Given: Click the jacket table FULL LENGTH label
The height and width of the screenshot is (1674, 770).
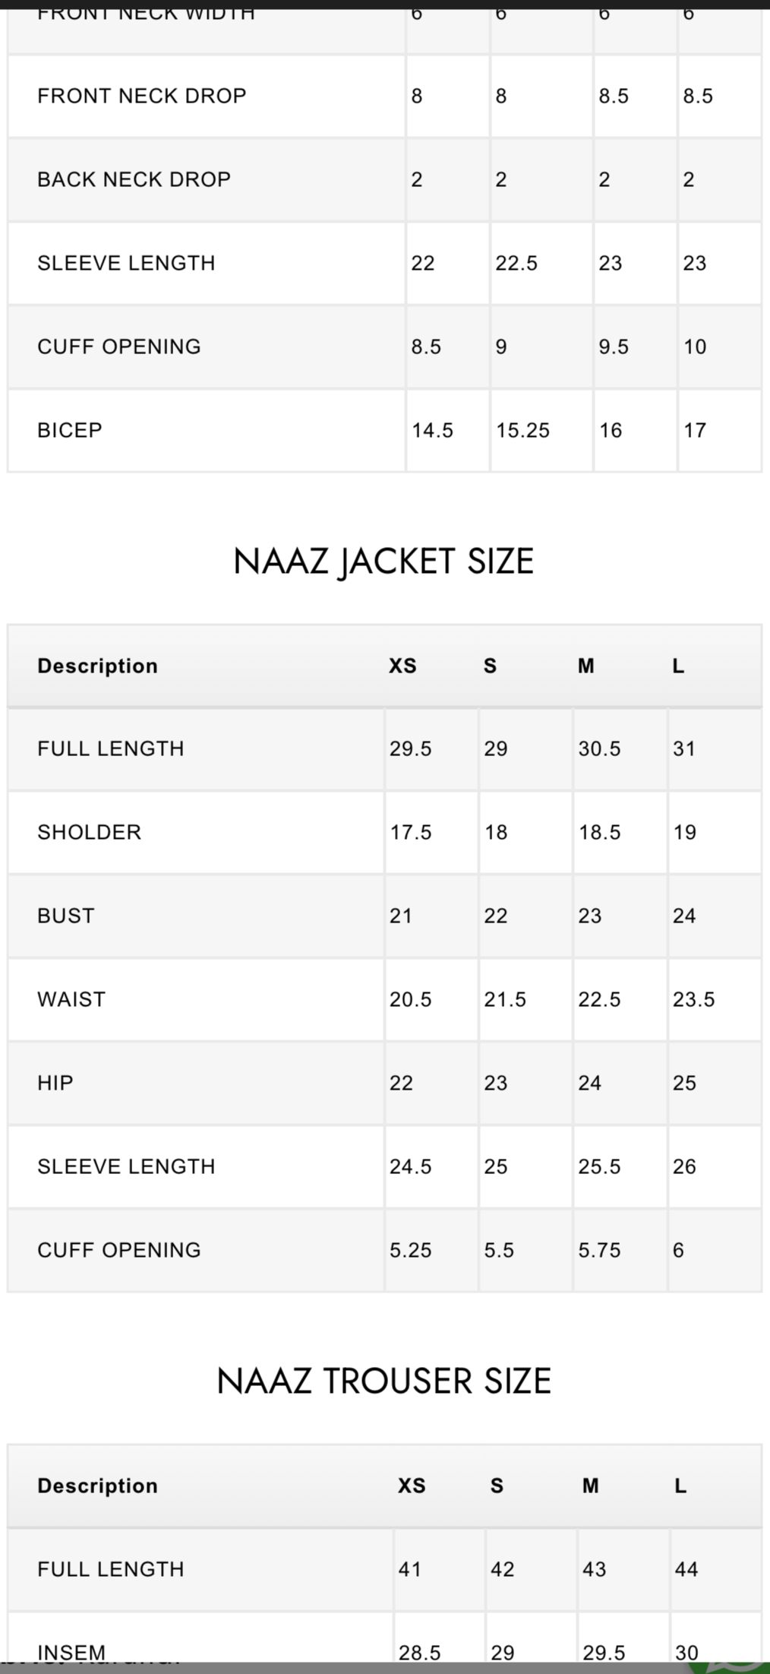Looking at the screenshot, I should click(111, 748).
